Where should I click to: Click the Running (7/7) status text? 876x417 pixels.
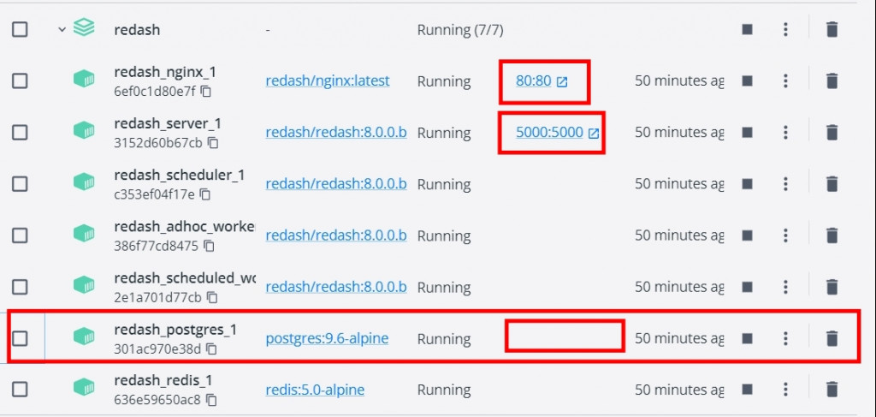460,30
